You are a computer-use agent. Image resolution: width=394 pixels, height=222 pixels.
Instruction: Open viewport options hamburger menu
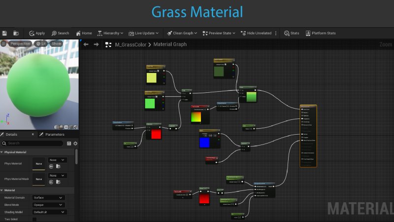tap(3, 43)
